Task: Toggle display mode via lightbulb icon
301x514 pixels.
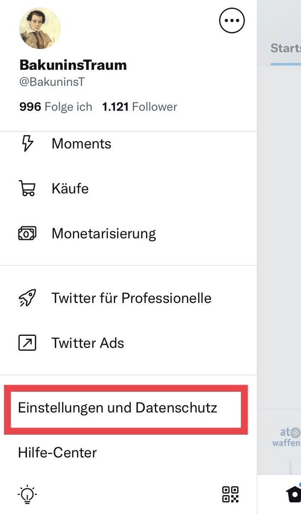Action: [27, 494]
